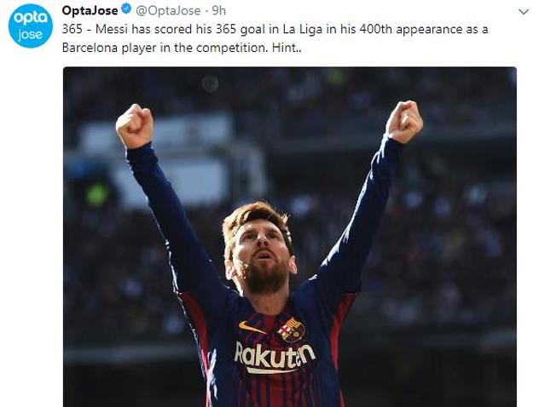This screenshot has height=407, width=539.
Task: Click the word "competition" in the tweet
Action: point(232,48)
